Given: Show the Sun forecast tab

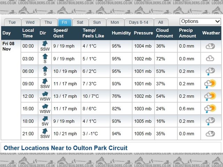Looking at the screenshot, I should 97,22.
